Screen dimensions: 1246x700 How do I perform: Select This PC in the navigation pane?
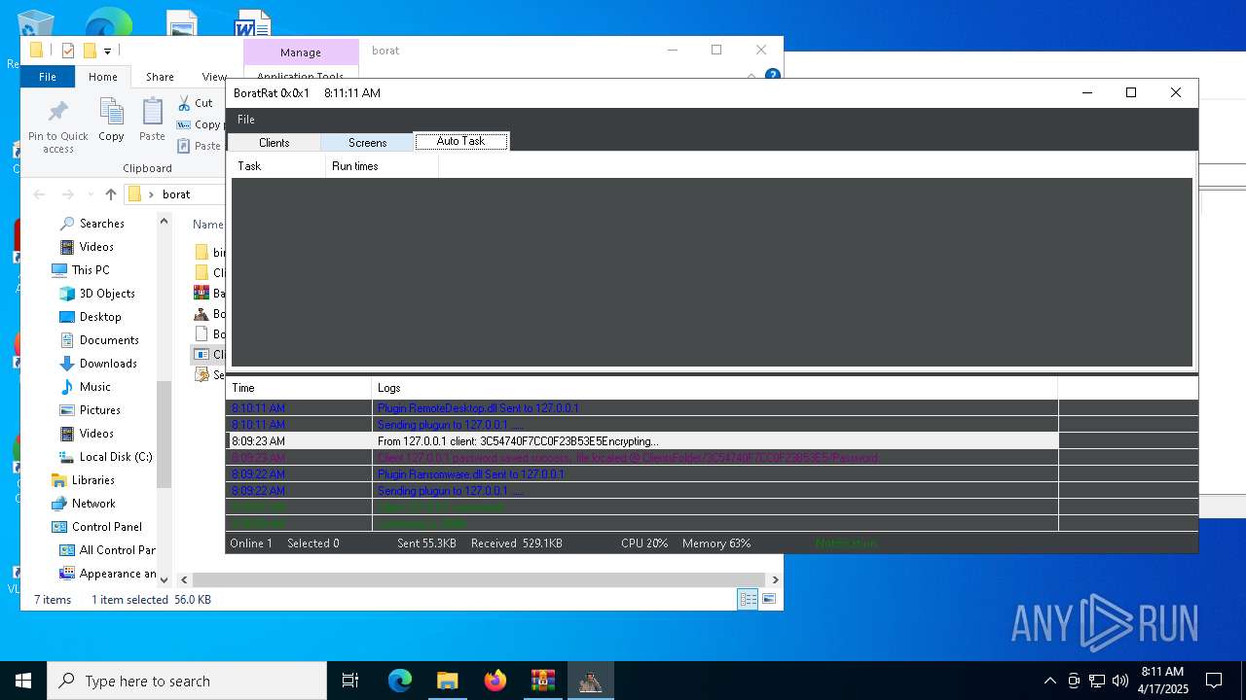(x=91, y=270)
